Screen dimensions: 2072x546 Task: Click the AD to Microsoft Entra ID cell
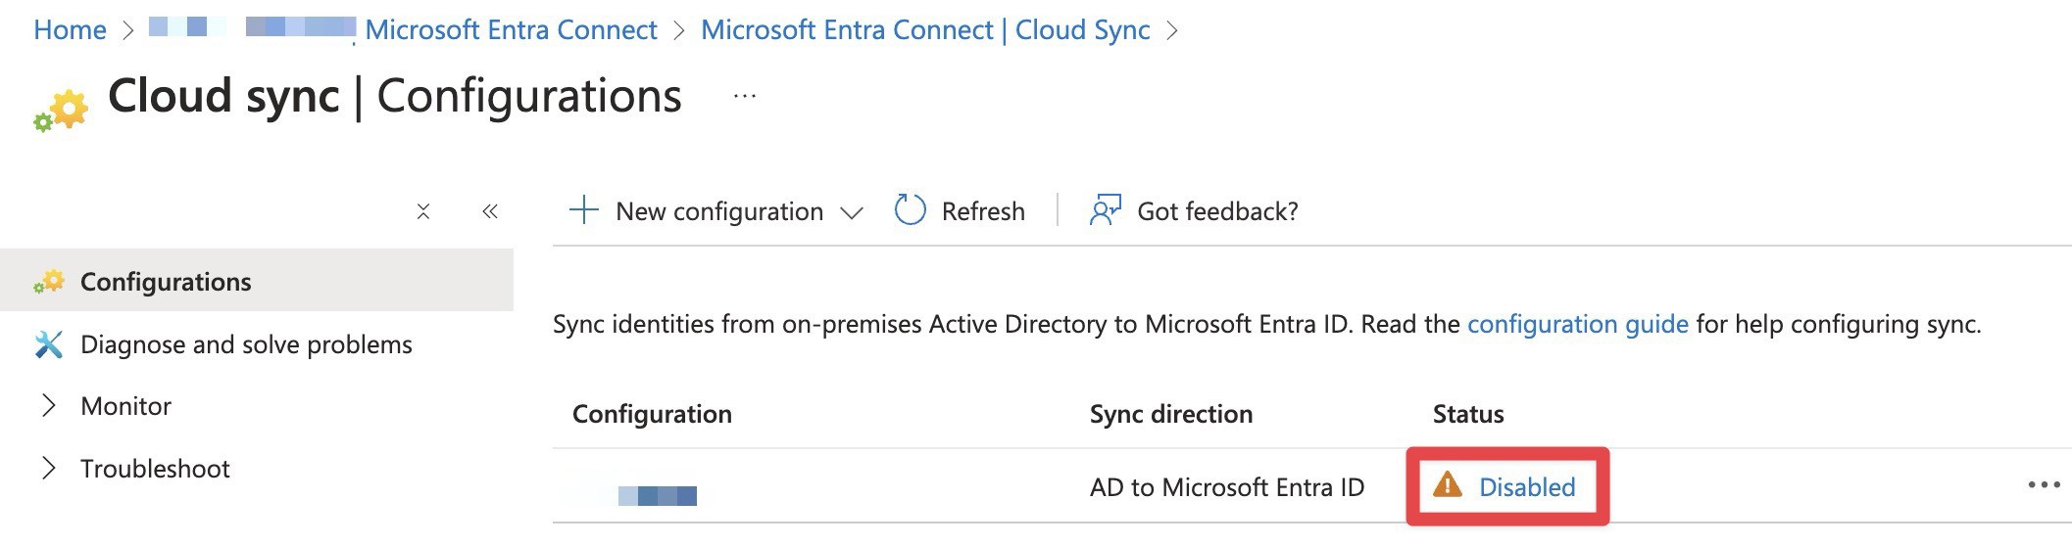pyautogui.click(x=1227, y=486)
